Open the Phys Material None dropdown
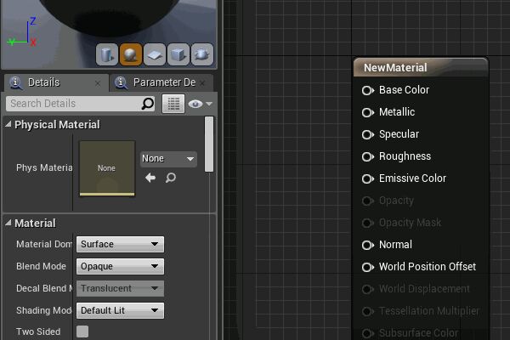 [168, 159]
